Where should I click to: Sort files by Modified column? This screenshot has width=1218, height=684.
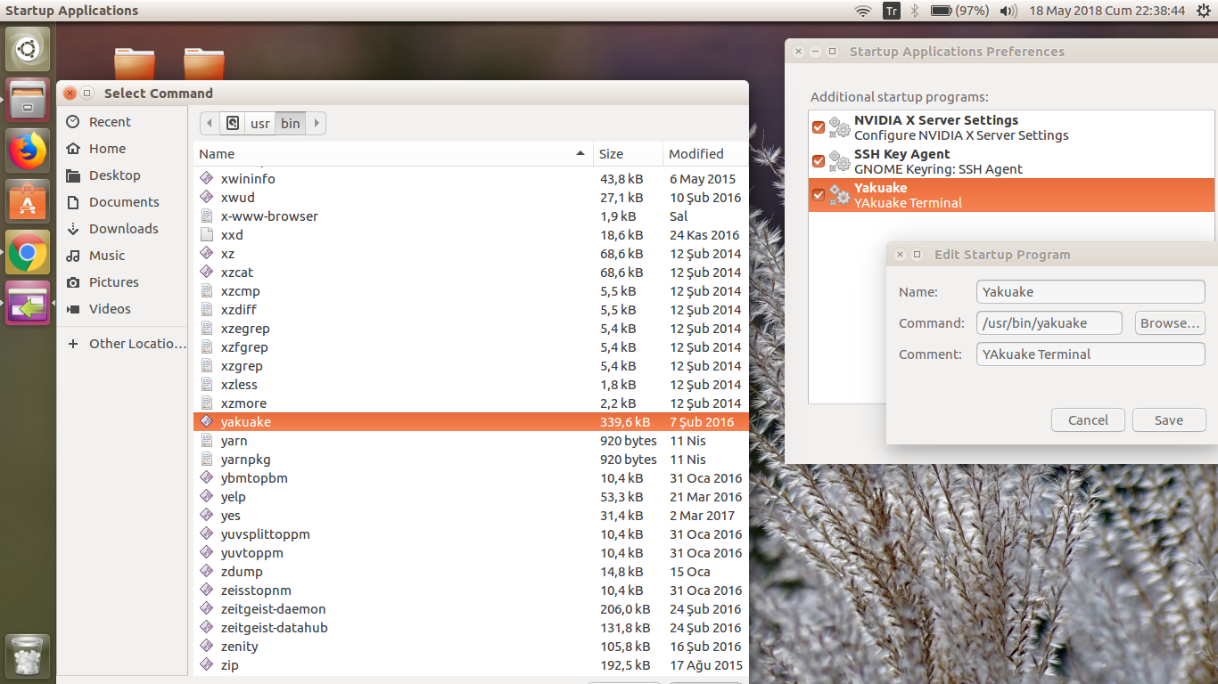pos(704,154)
